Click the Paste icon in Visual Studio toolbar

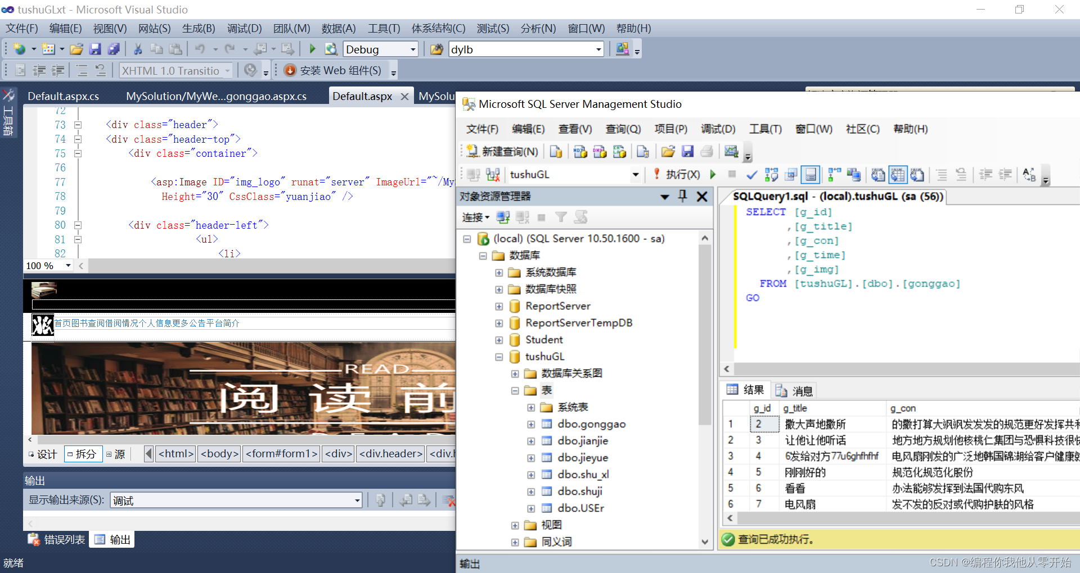175,49
